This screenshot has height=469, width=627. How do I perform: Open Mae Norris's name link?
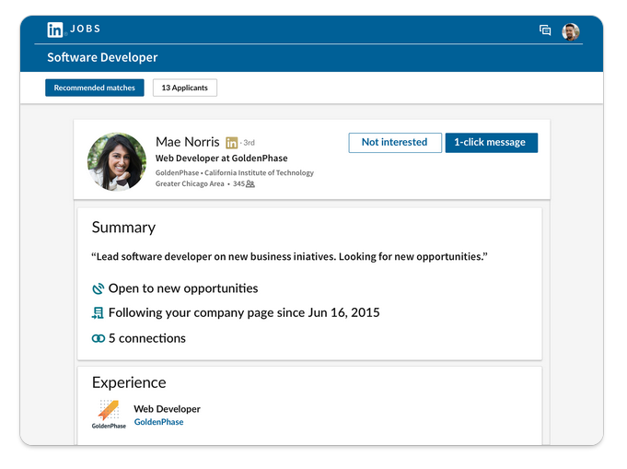pos(188,142)
